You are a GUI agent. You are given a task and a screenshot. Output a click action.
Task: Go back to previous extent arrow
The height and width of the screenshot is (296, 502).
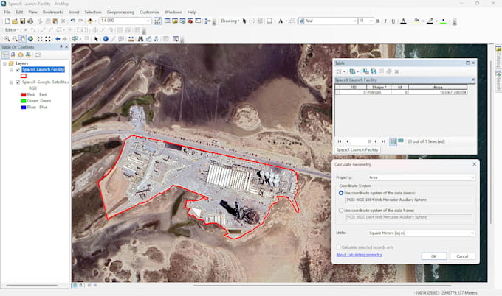[x=58, y=39]
